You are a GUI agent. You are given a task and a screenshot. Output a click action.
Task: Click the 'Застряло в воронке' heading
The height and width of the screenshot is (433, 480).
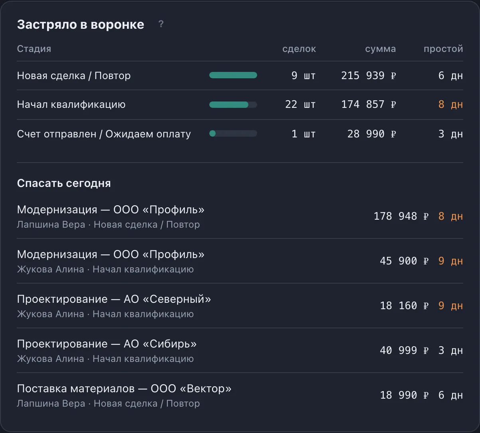pos(81,25)
